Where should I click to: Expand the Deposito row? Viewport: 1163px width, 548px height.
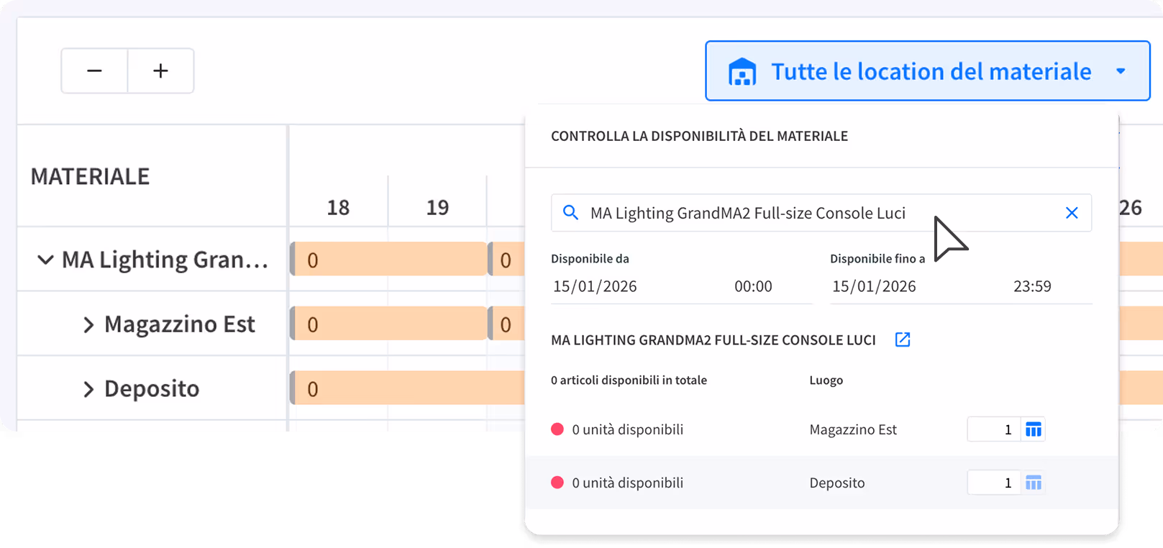[x=88, y=389]
